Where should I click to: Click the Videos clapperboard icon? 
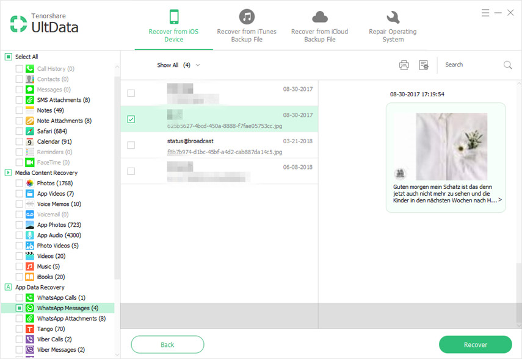pos(30,256)
